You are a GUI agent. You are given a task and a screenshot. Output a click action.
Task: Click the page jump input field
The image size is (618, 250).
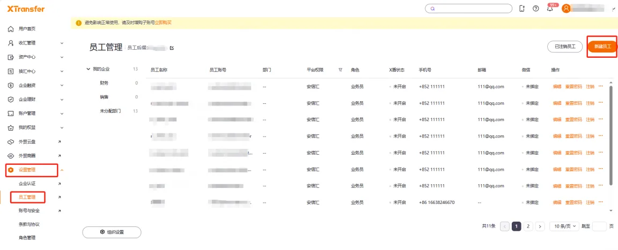[599, 226]
